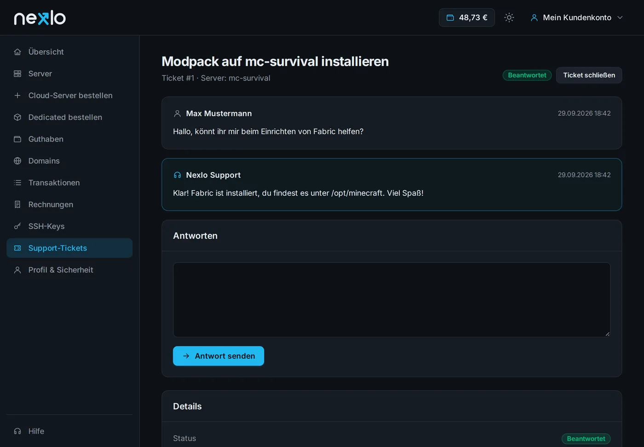The width and height of the screenshot is (644, 447).
Task: Click resize handle of reply text area
Action: point(607,334)
